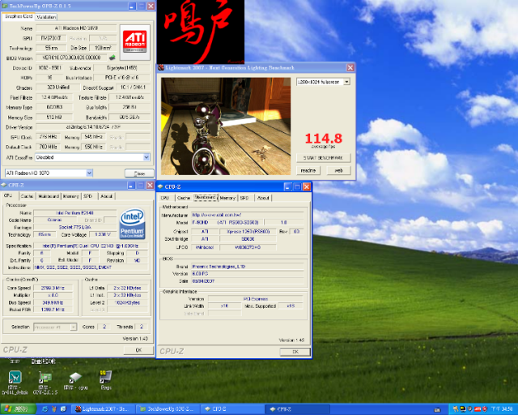This screenshot has height=415, width=518.
Task: Click the Lightmark 3D scene preview
Action: [x=226, y=126]
